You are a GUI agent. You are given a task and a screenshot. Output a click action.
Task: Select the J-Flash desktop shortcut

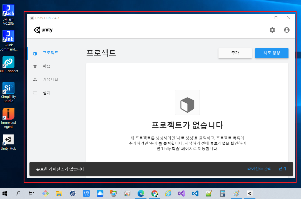8,15
